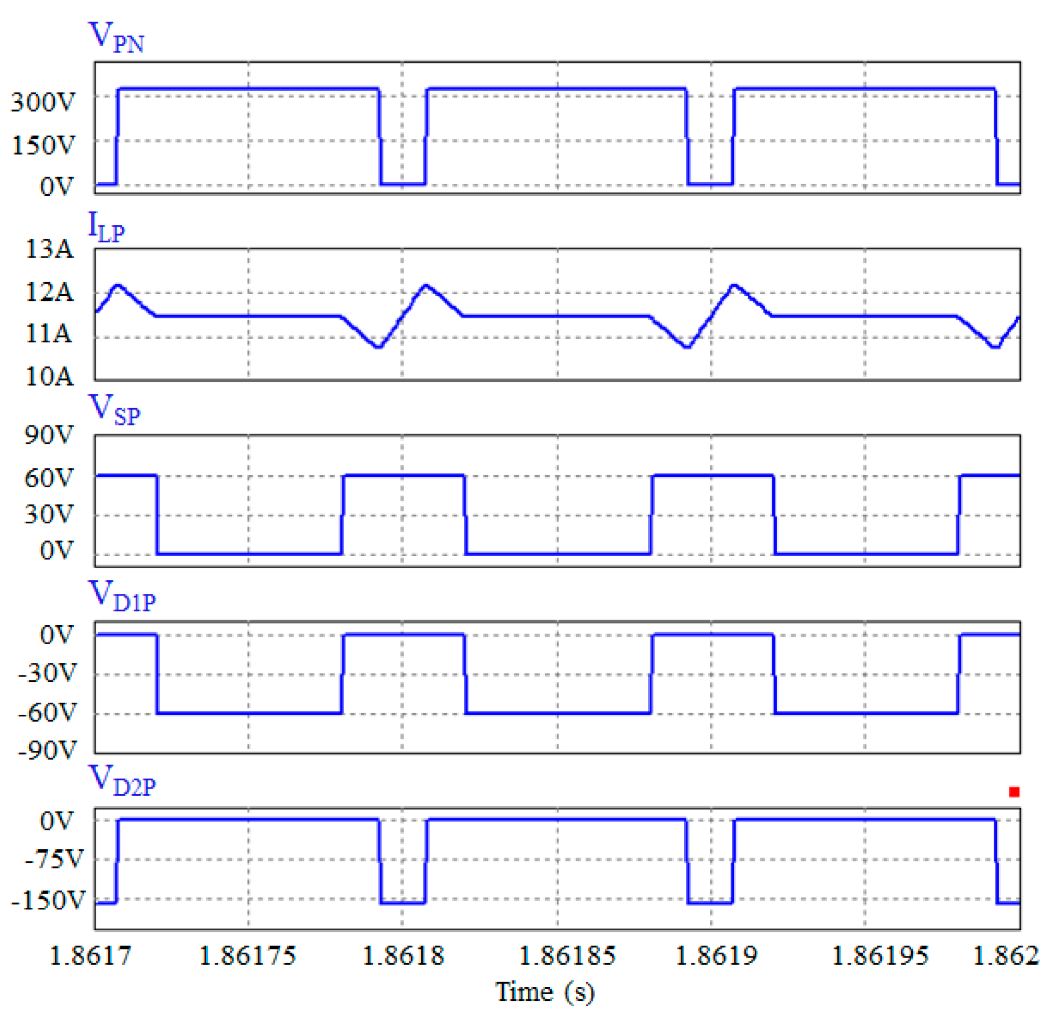Viewport: 1049px width, 1015px height.
Task: Select the 60V axis tick label
Action: pyautogui.click(x=49, y=479)
